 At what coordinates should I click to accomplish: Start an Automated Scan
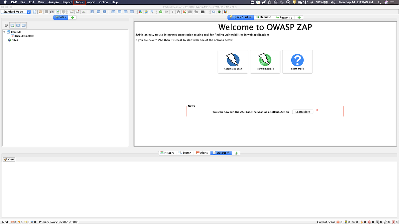coord(233,61)
